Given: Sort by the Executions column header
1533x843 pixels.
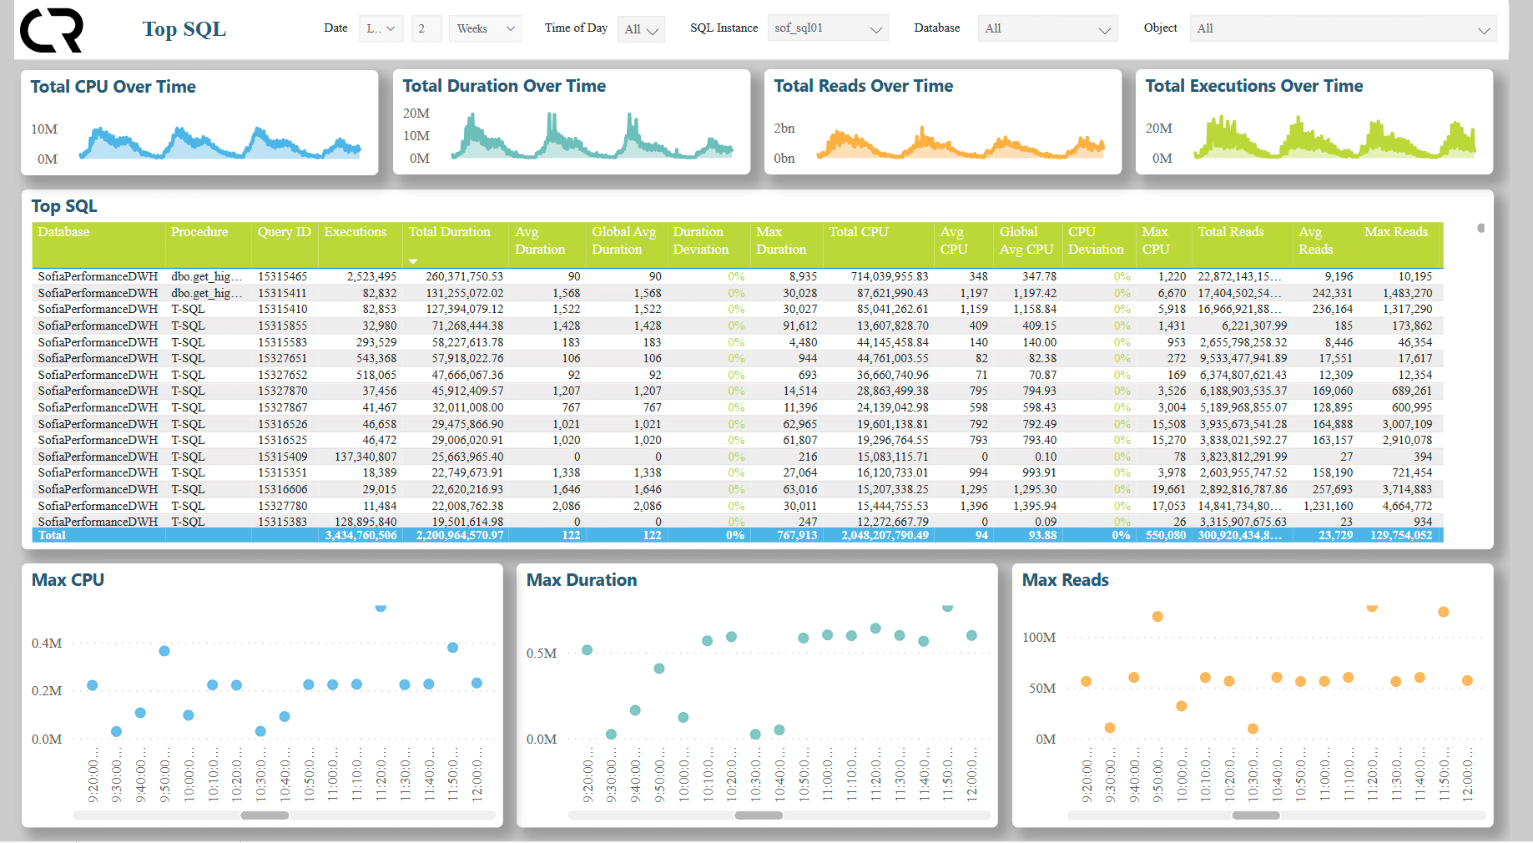Looking at the screenshot, I should click(x=356, y=232).
